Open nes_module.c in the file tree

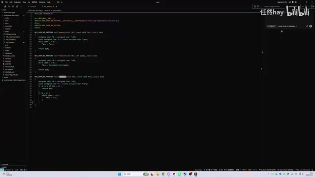(x=11, y=40)
